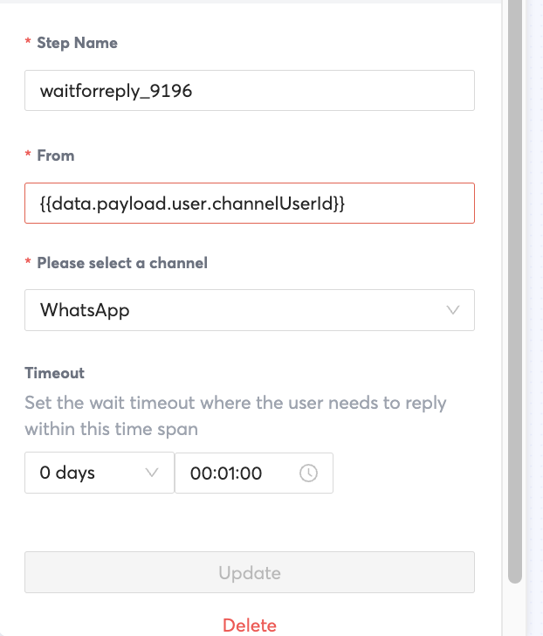This screenshot has height=636, width=543.
Task: Click the chevron arrow beside 0 days
Action: point(151,473)
